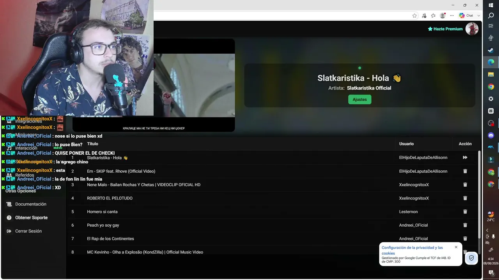This screenshot has height=280, width=499.
Task: Close the privacy and cookies notice
Action: tap(456, 247)
